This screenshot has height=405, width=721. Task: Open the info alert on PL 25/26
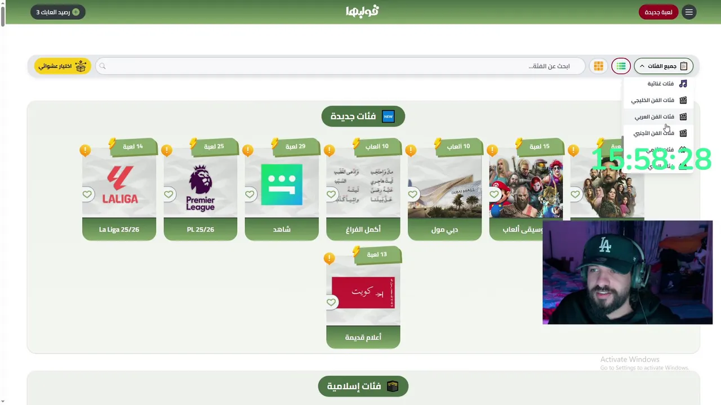pyautogui.click(x=166, y=150)
